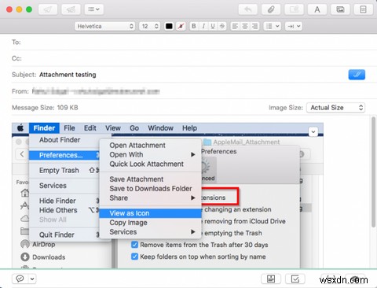Click the speech bubble icon at bottom left
Image resolution: width=377 pixels, height=288 pixels.
20,279
